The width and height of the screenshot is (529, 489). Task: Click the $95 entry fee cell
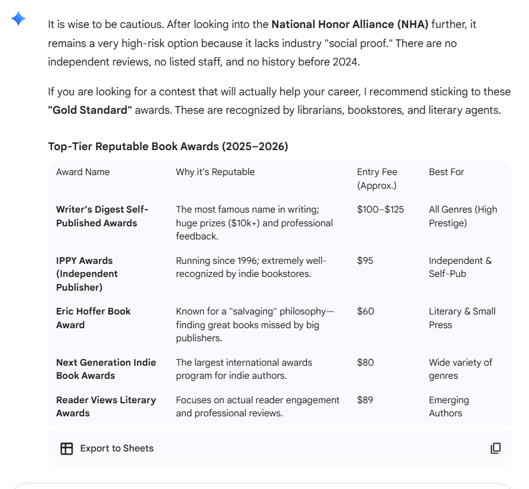(365, 261)
